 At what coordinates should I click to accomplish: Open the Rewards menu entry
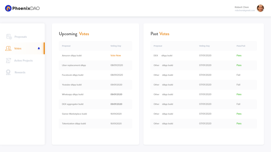click(x=20, y=72)
